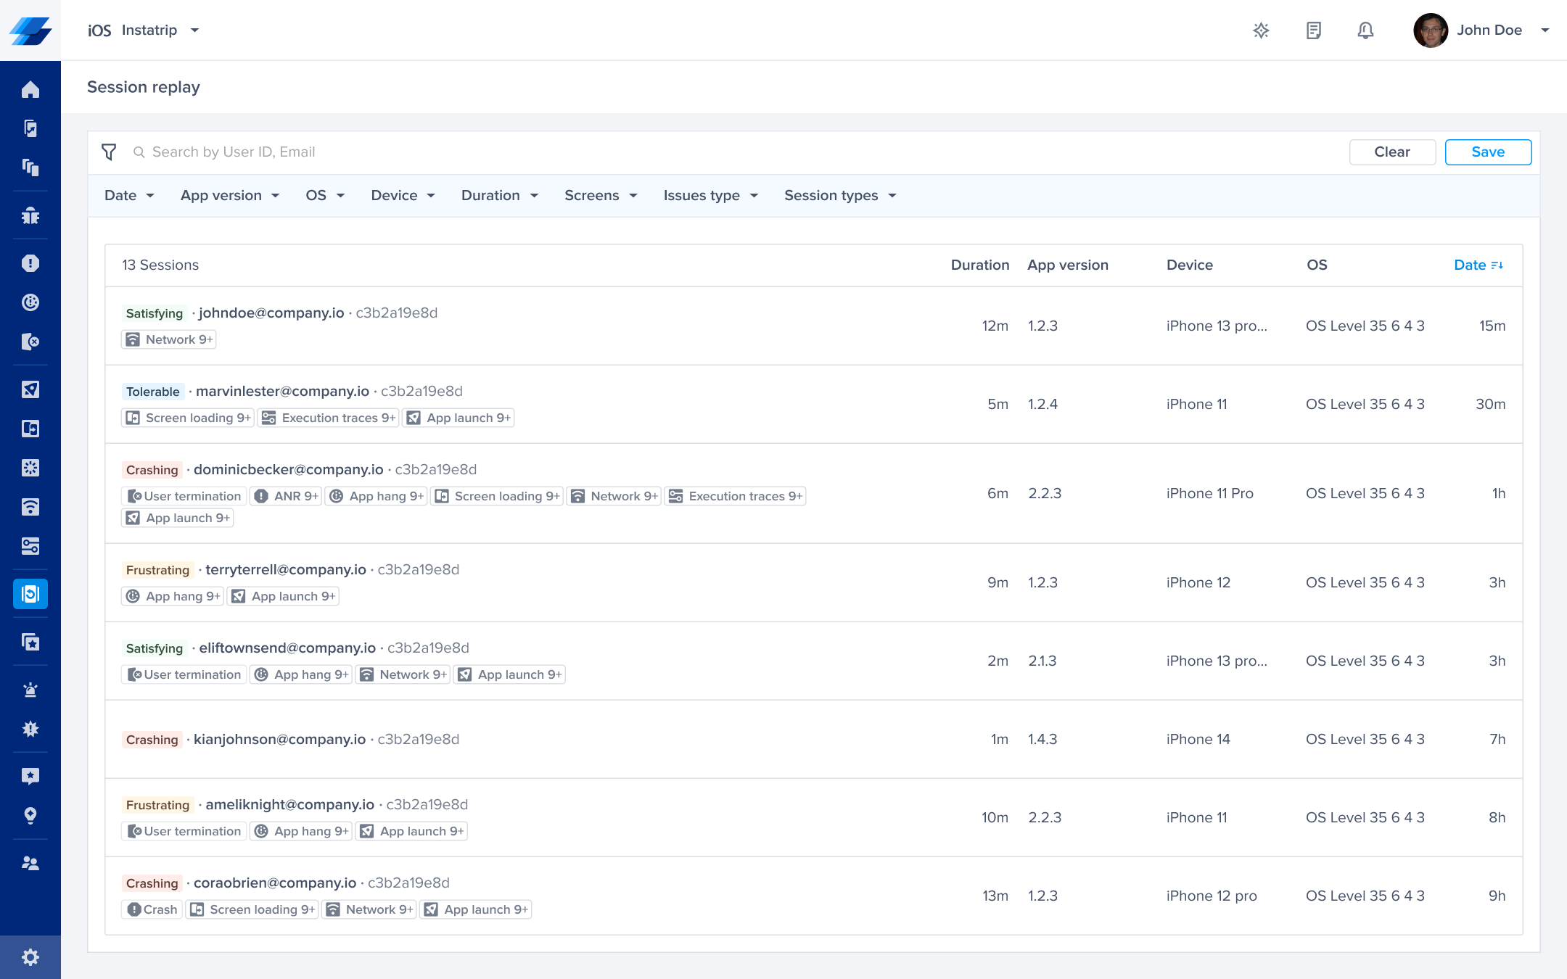Click the Search by User ID field
Image resolution: width=1567 pixels, height=979 pixels.
coord(234,152)
